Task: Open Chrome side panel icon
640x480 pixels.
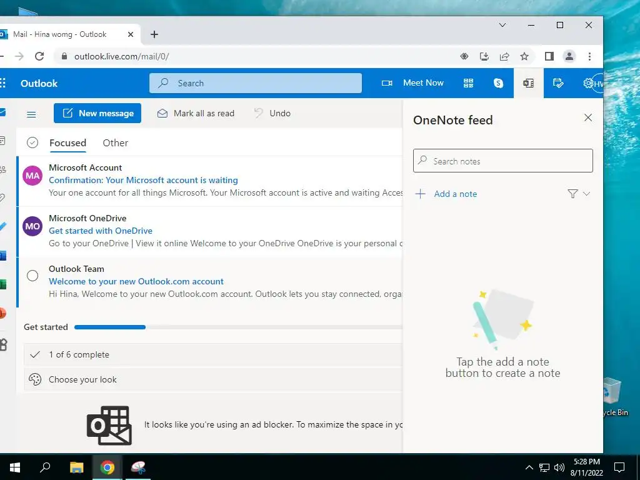Action: pos(549,56)
